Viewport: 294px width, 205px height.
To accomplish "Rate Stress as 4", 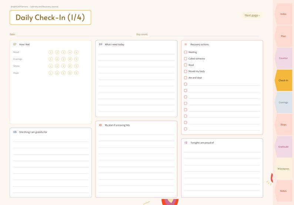I will tap(70, 66).
